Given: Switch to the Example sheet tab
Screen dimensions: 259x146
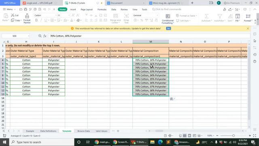Looking at the screenshot, I should pyautogui.click(x=30, y=131).
